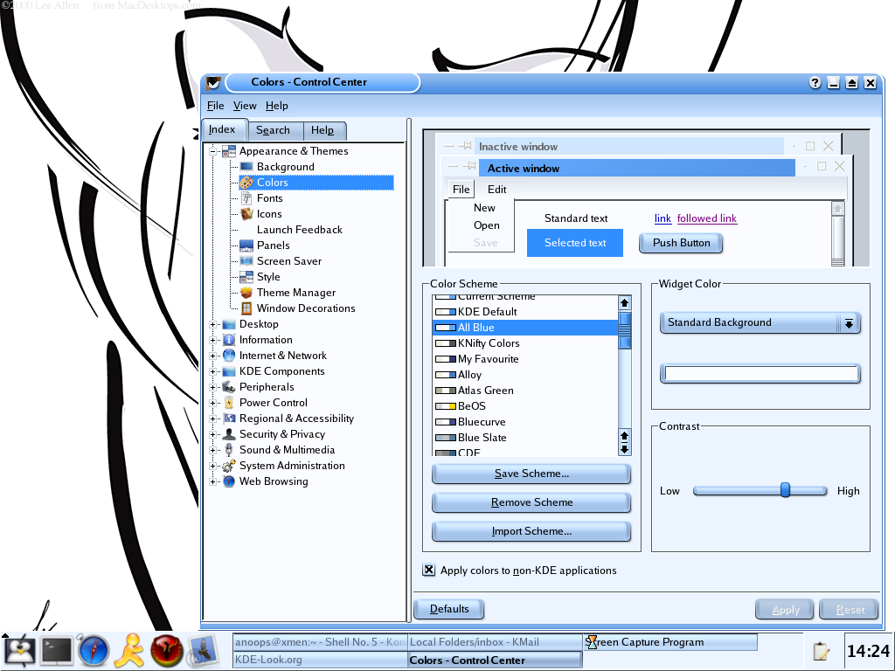
Task: Switch to the Search tab
Action: (x=274, y=130)
